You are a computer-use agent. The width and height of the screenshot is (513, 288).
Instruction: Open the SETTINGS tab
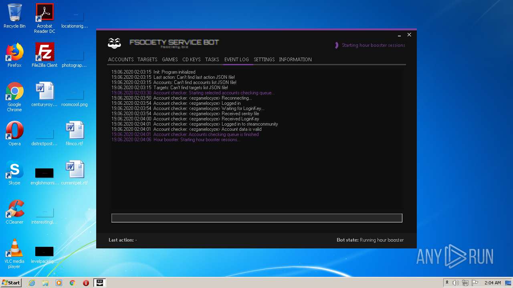pyautogui.click(x=264, y=59)
